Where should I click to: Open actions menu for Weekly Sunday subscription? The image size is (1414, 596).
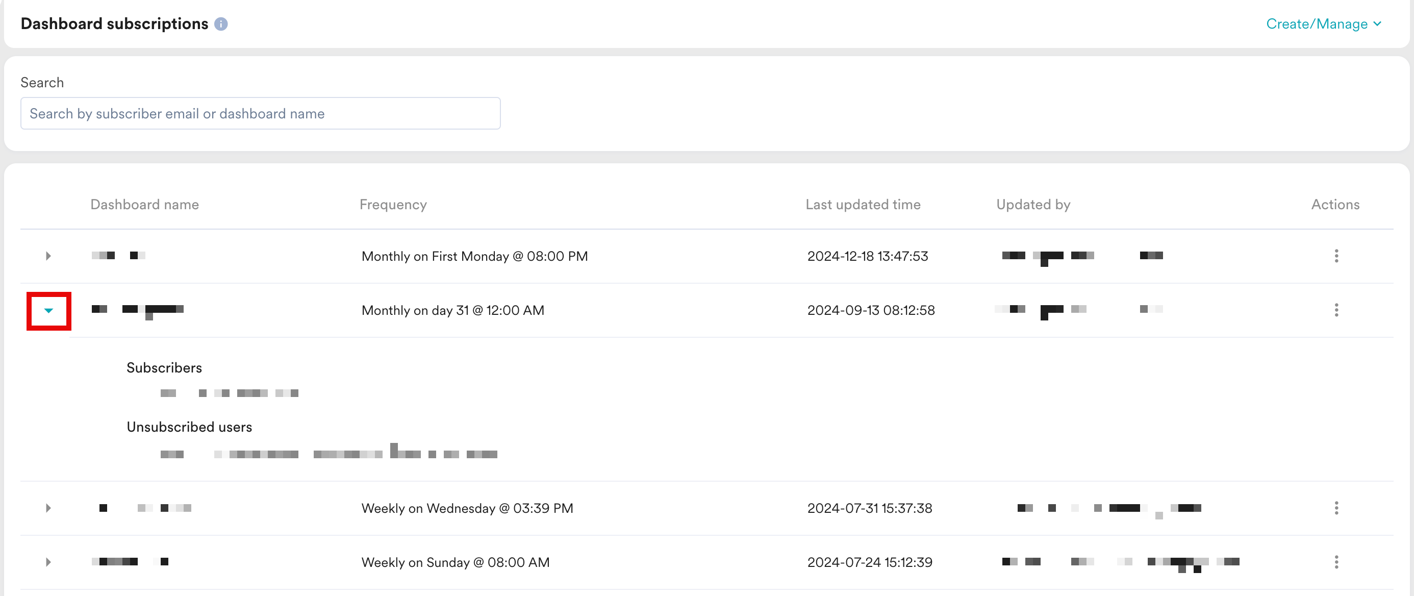click(1336, 562)
